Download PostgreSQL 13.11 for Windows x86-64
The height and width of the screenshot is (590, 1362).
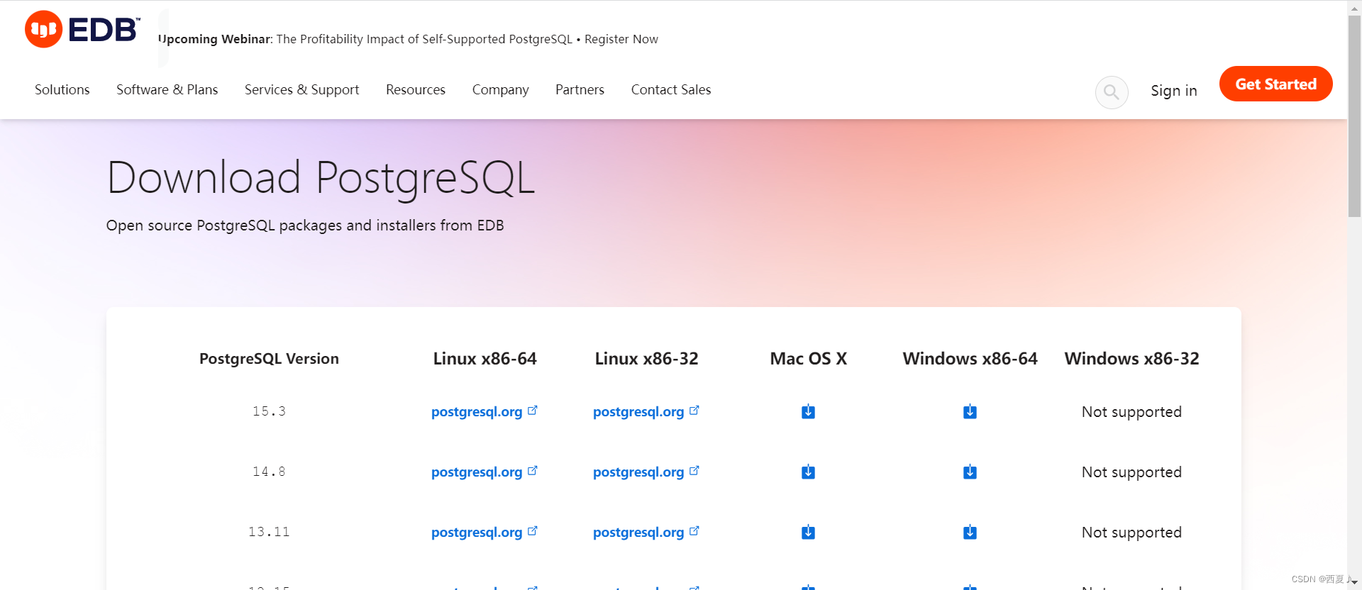point(970,533)
